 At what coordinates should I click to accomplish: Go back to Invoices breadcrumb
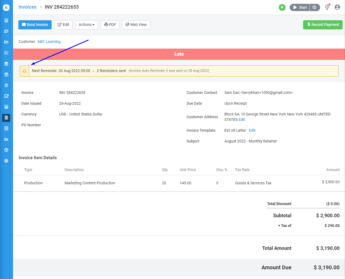[27, 7]
